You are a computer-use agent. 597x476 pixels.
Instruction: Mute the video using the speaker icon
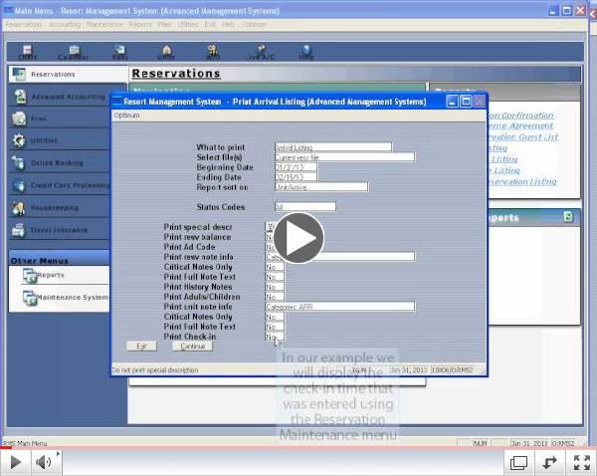tap(45, 462)
